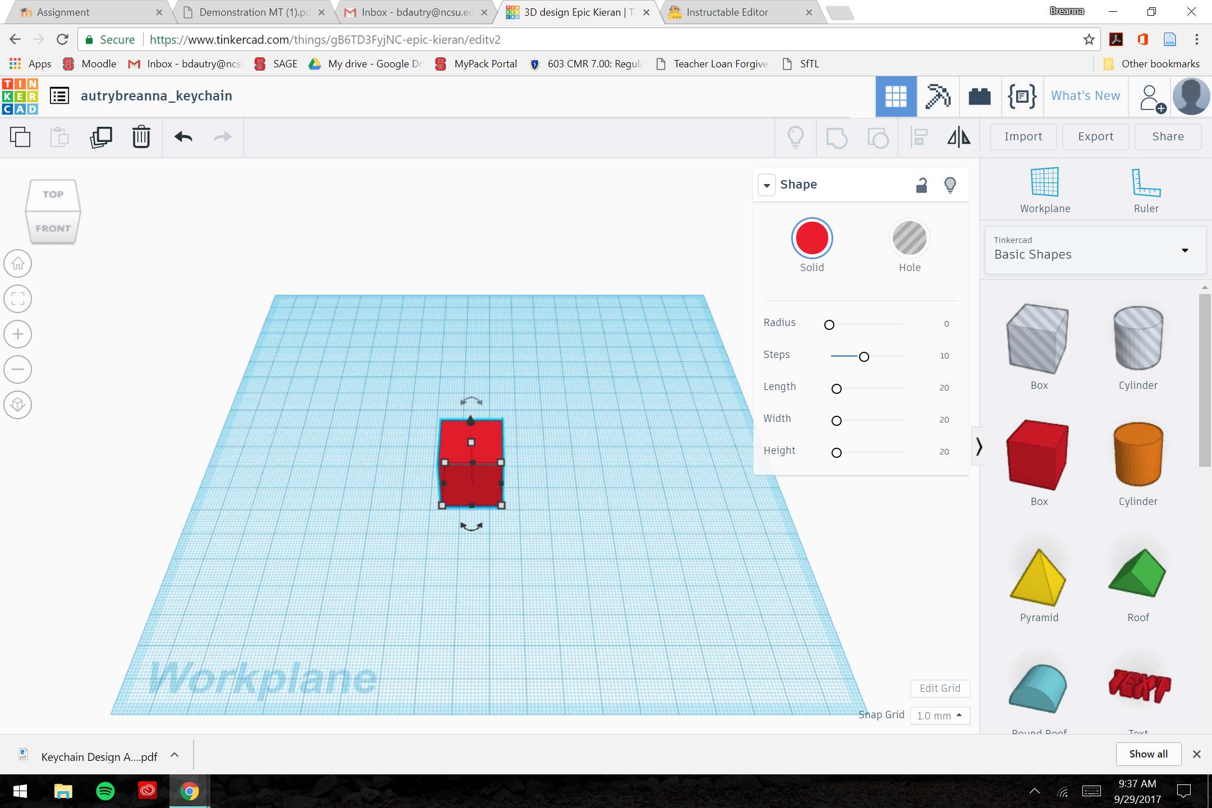1212x808 pixels.
Task: Select the Hole option for the shape
Action: [x=909, y=238]
